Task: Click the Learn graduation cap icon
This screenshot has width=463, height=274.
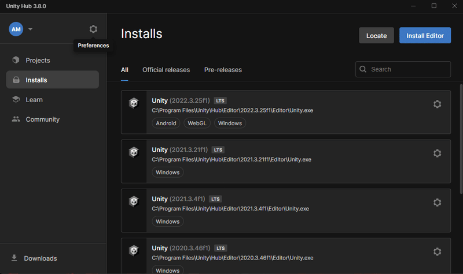Action: point(16,99)
